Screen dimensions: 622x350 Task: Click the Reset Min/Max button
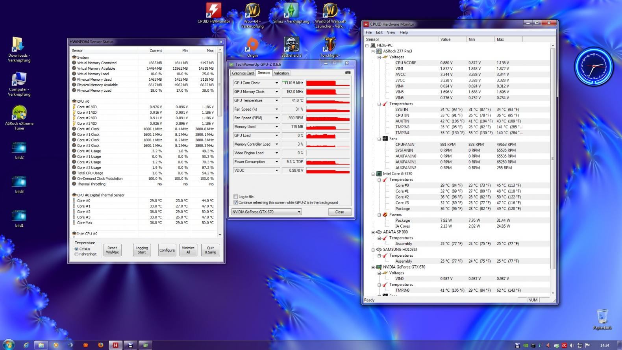point(112,250)
